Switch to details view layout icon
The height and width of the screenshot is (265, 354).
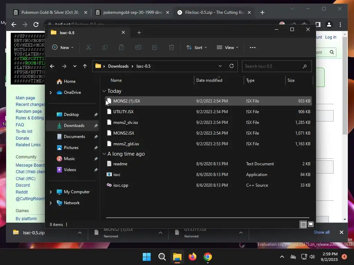point(304,224)
